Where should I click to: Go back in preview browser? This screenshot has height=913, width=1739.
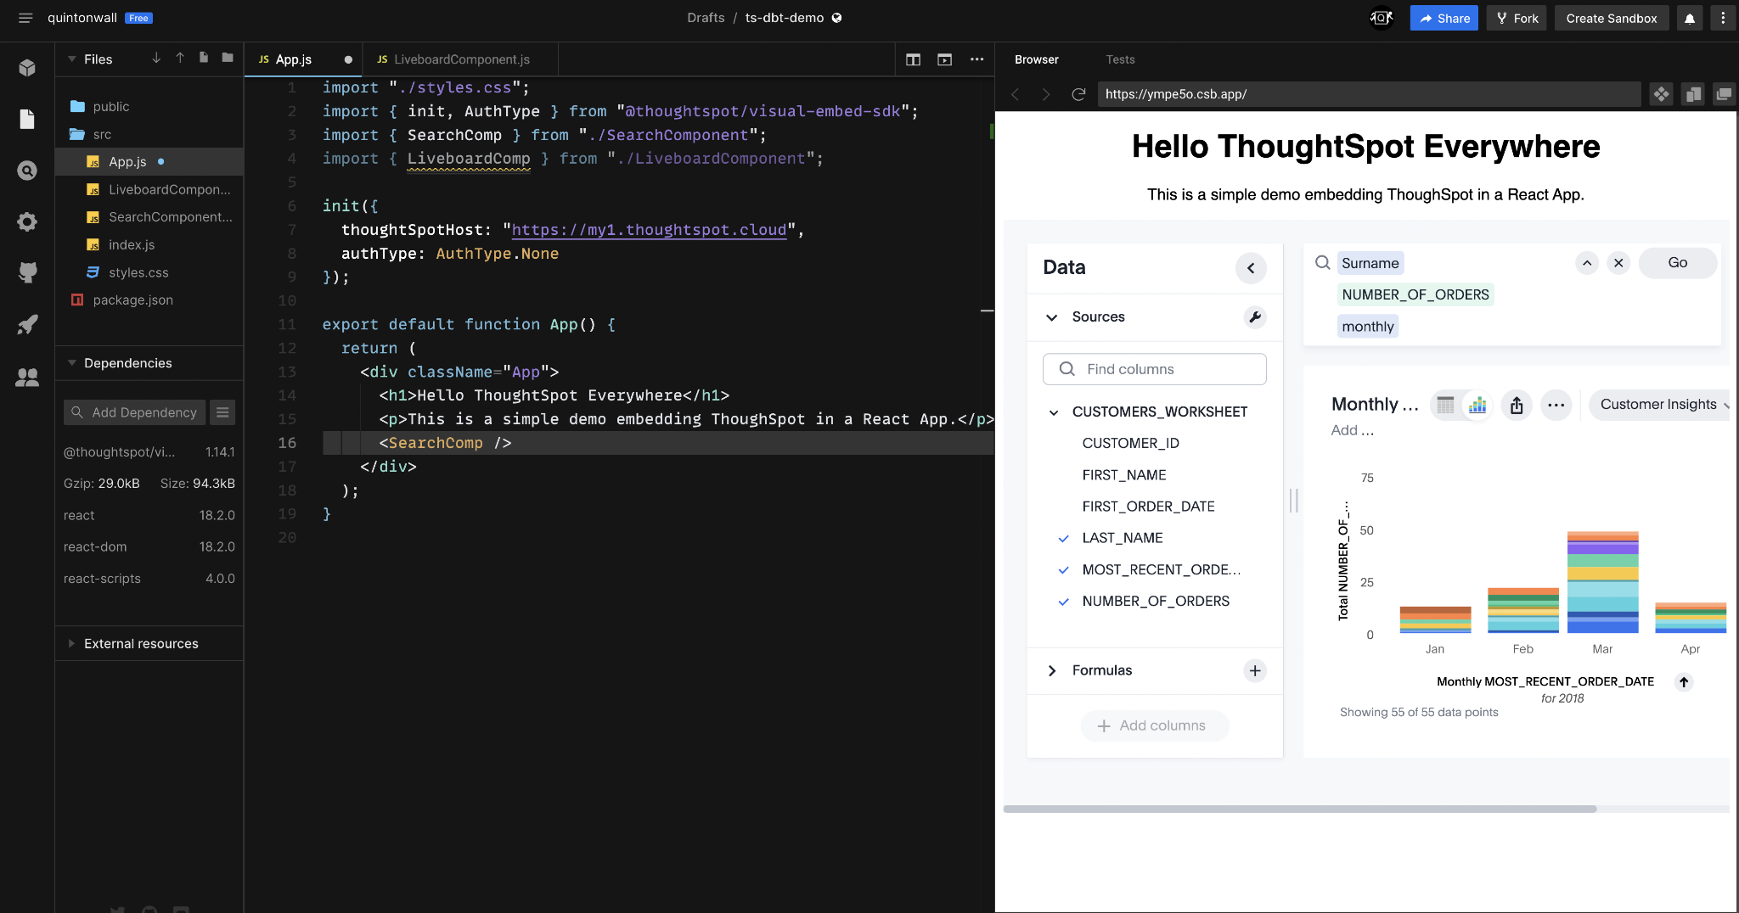(1015, 94)
